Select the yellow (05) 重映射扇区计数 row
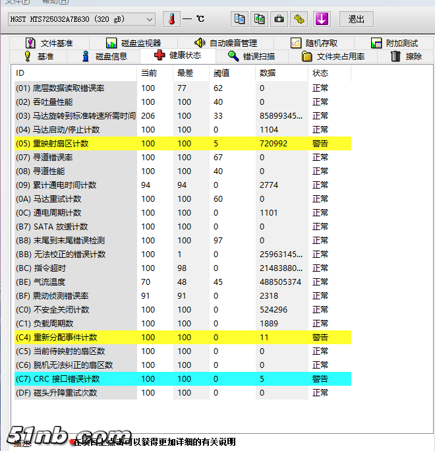Screen dimensions: 435x451 [x=181, y=143]
